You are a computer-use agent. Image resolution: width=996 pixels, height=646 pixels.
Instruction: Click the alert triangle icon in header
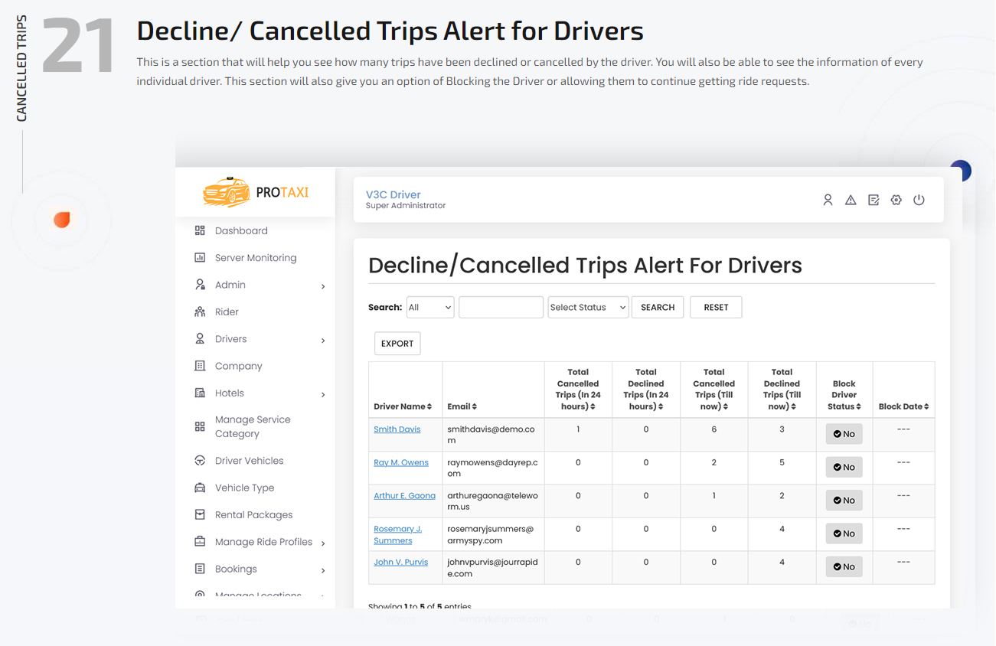pos(851,200)
